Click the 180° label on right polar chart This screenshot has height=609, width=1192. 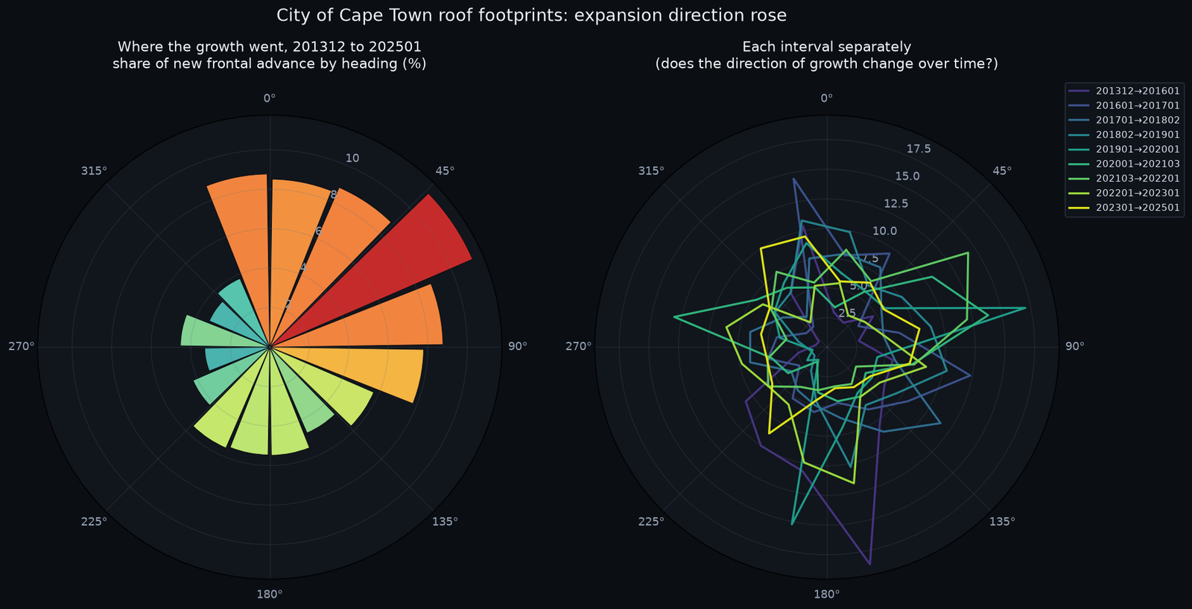pos(827,594)
